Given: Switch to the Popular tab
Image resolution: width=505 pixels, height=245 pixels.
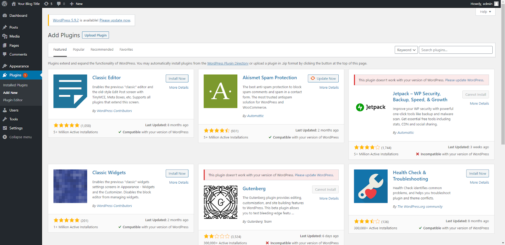Looking at the screenshot, I should [x=79, y=50].
